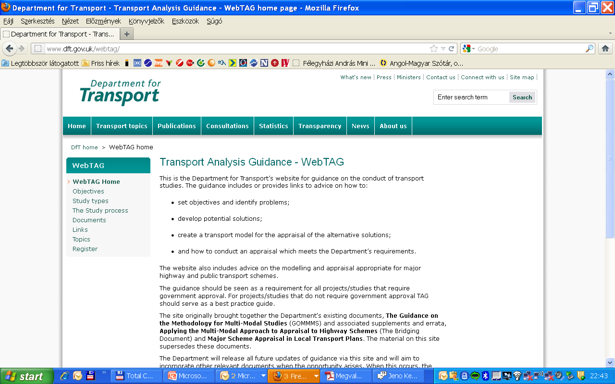This screenshot has width=615, height=384.
Task: Click the magnifier in Google search box
Action: pos(590,48)
